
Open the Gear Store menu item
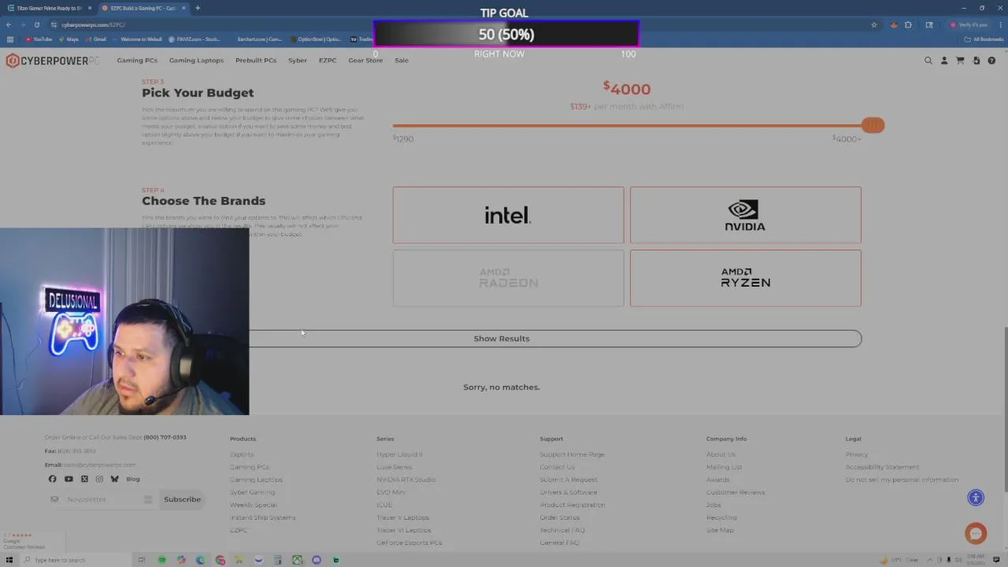pos(365,61)
